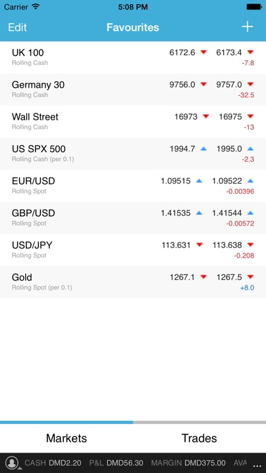Tap the red down arrow beside 6172.6

(x=204, y=52)
